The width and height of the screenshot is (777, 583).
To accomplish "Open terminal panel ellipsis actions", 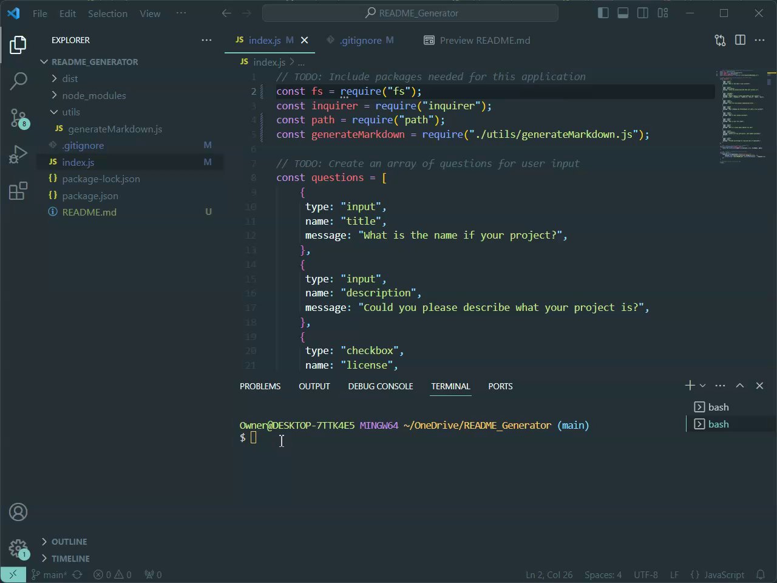I will pos(720,386).
